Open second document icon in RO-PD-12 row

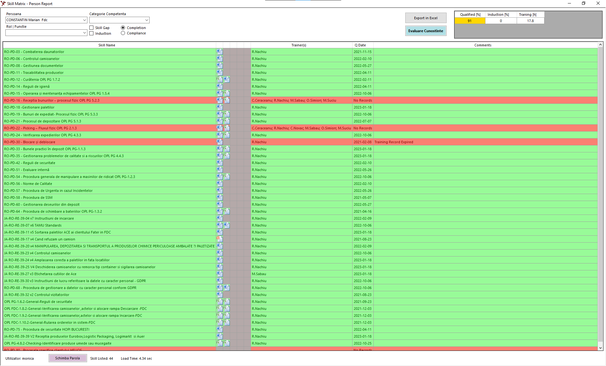227,80
